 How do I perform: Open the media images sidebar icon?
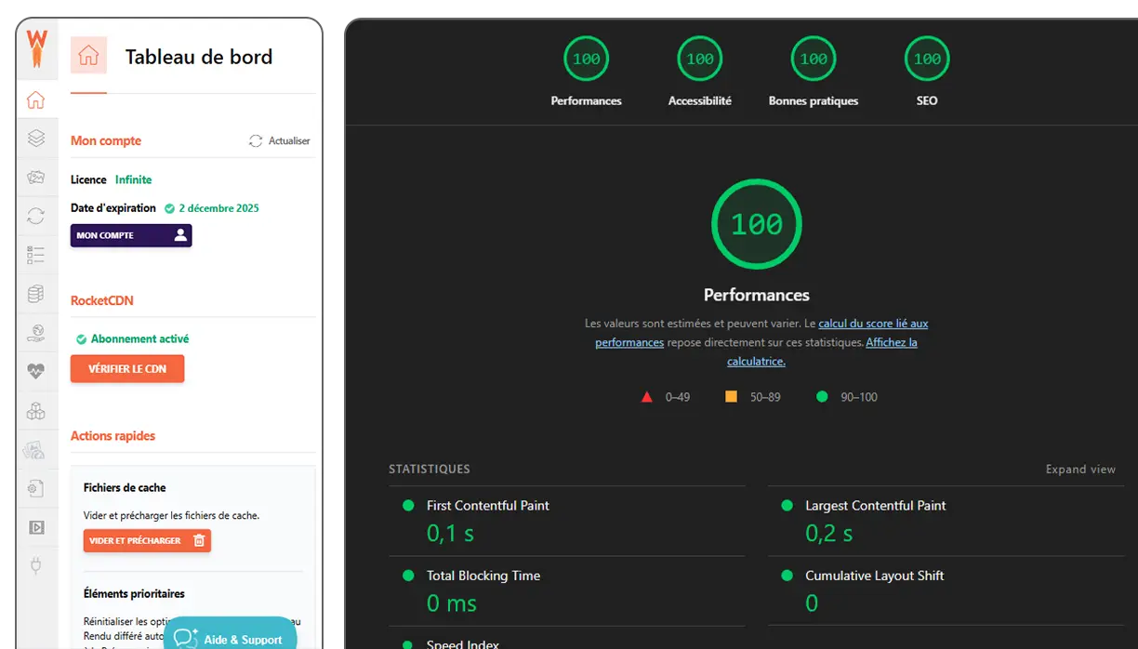36,177
